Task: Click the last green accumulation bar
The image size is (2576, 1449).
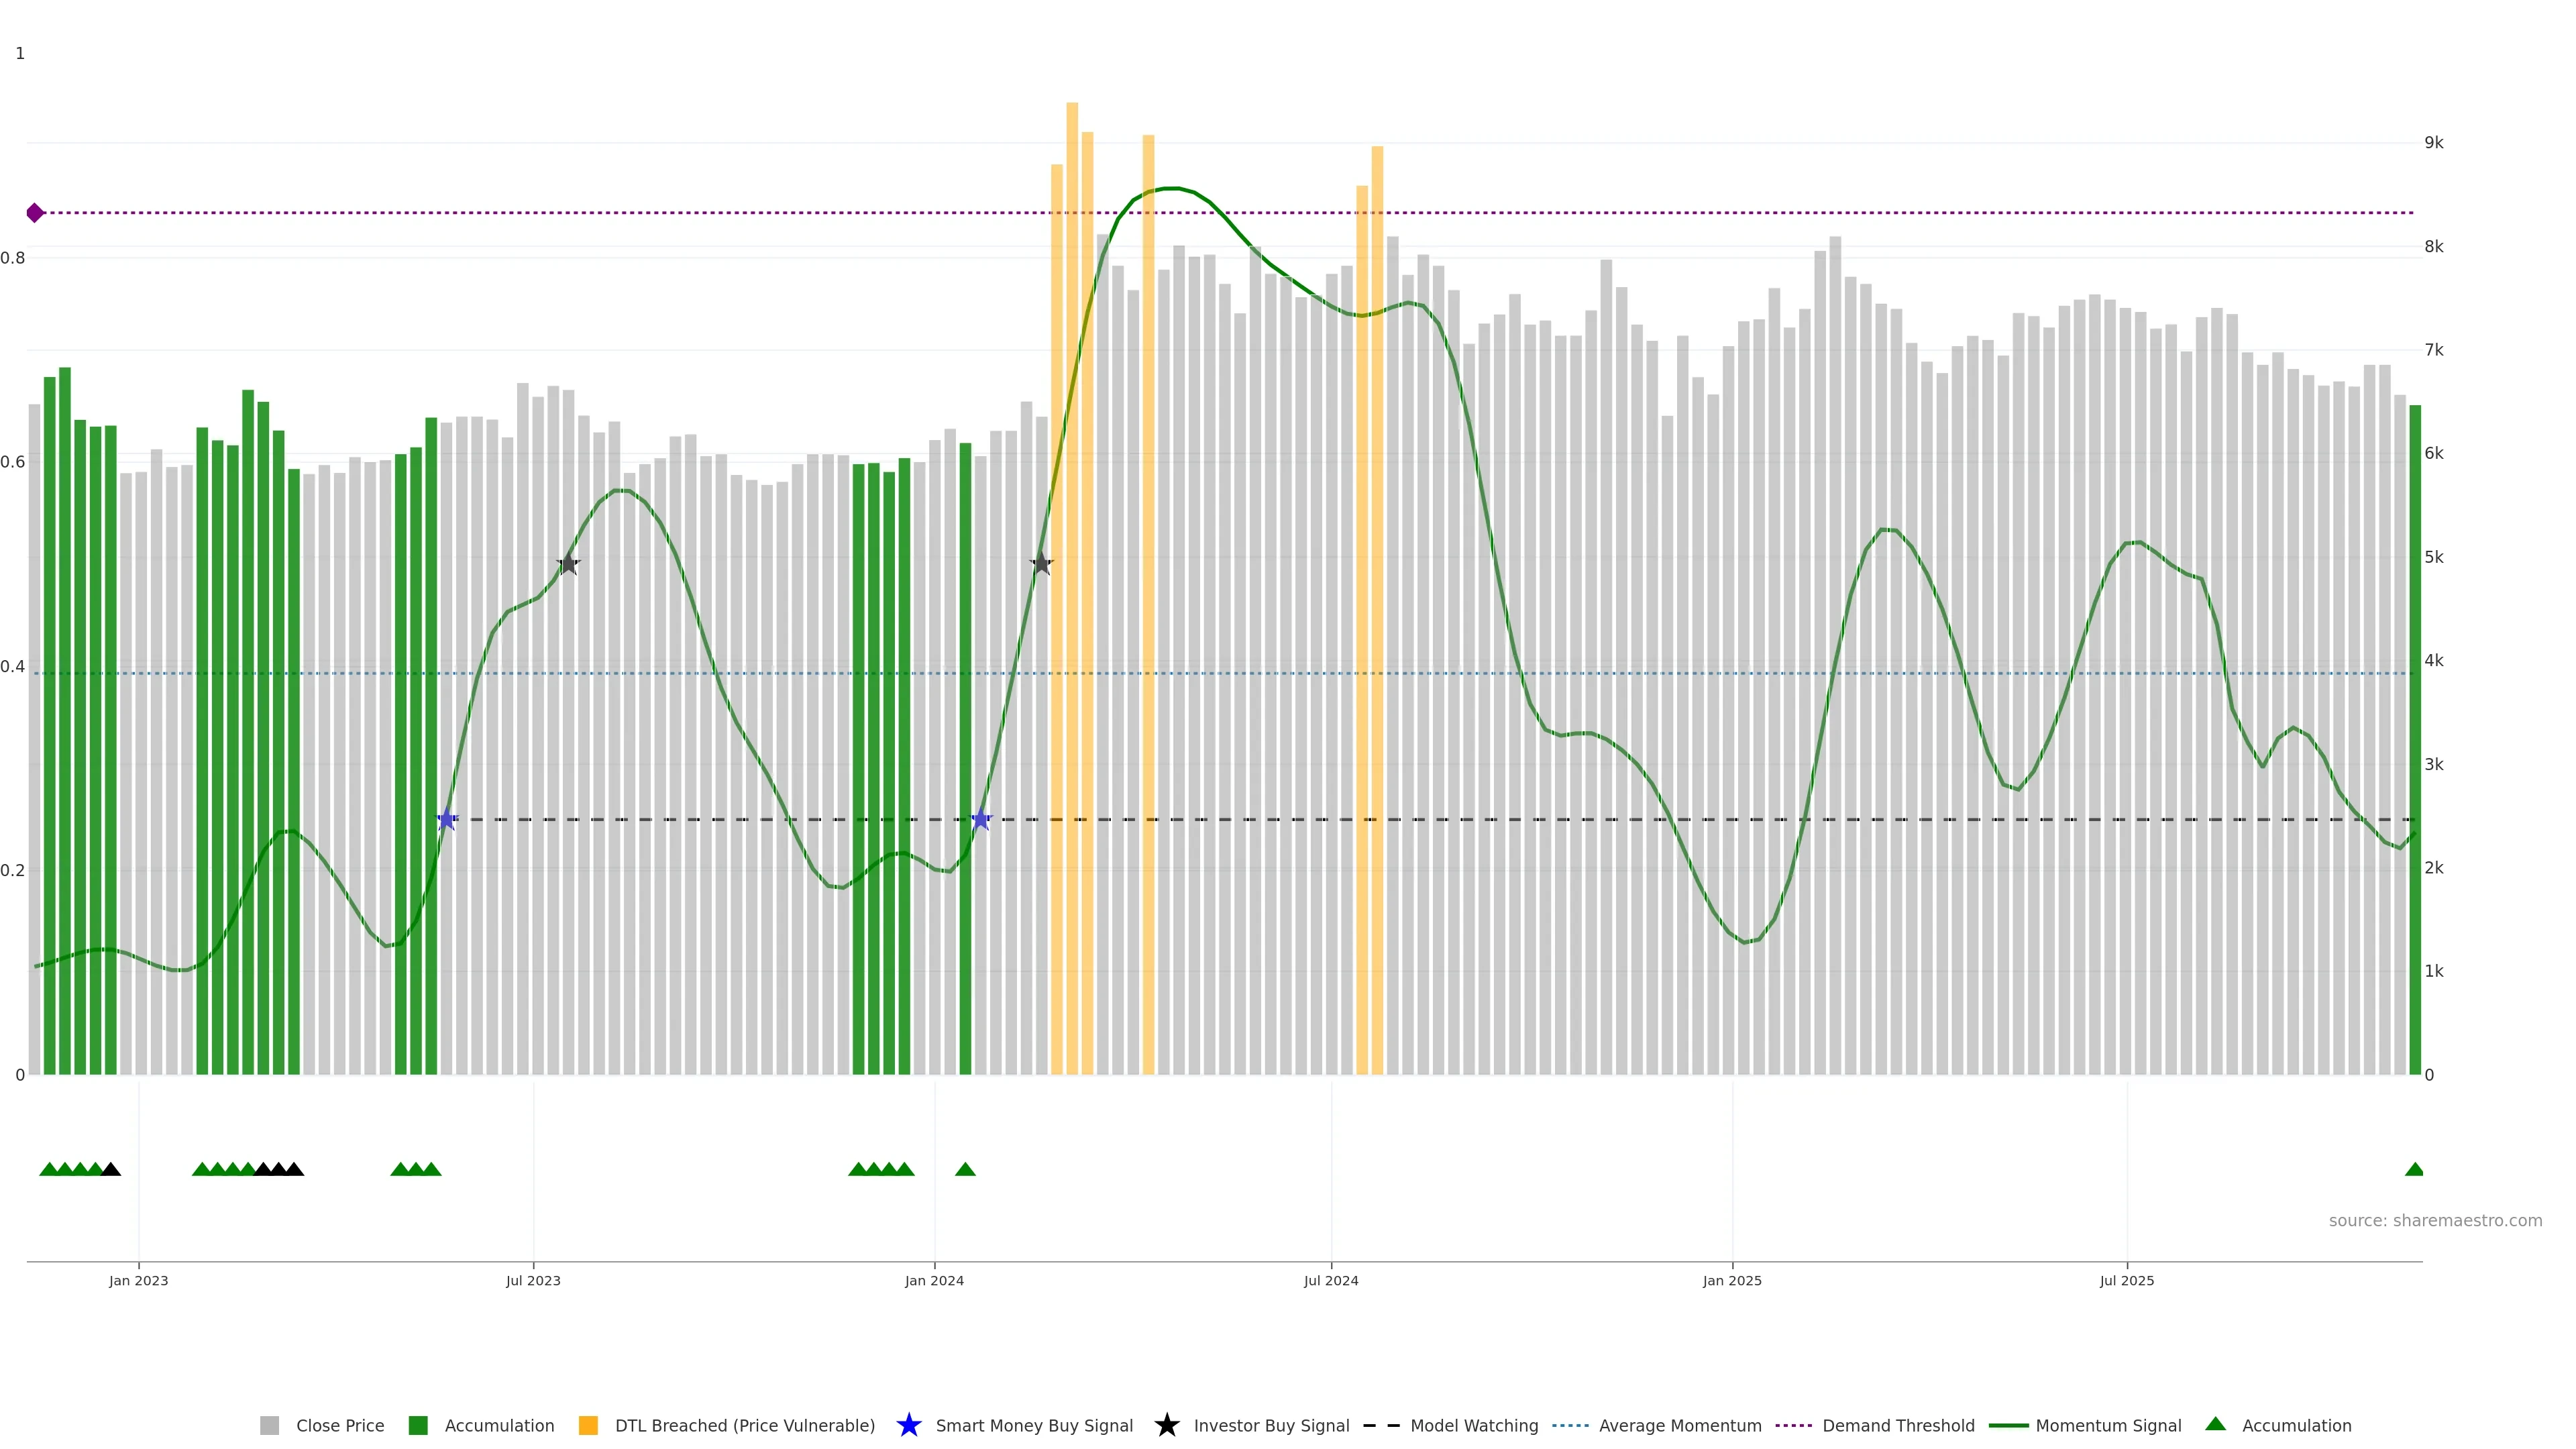Action: click(2415, 740)
